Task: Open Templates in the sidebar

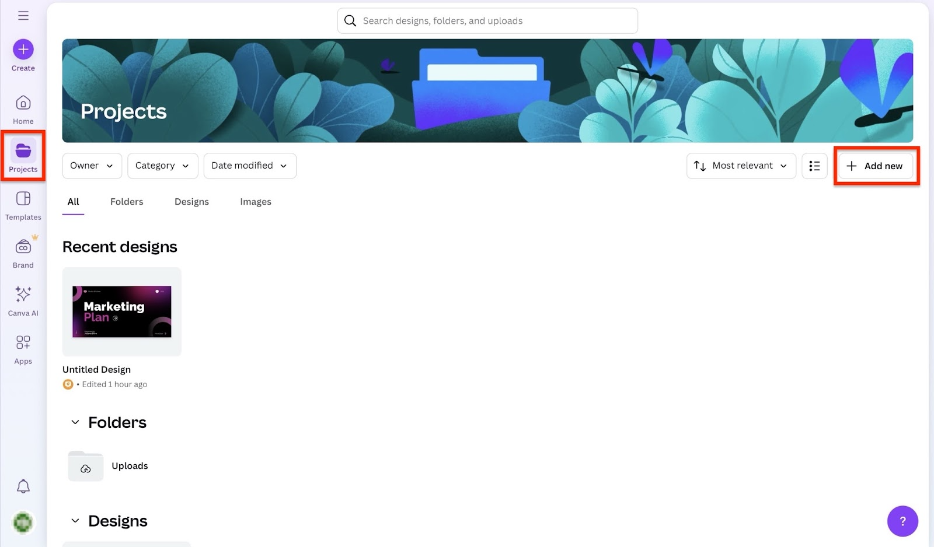Action: click(23, 206)
